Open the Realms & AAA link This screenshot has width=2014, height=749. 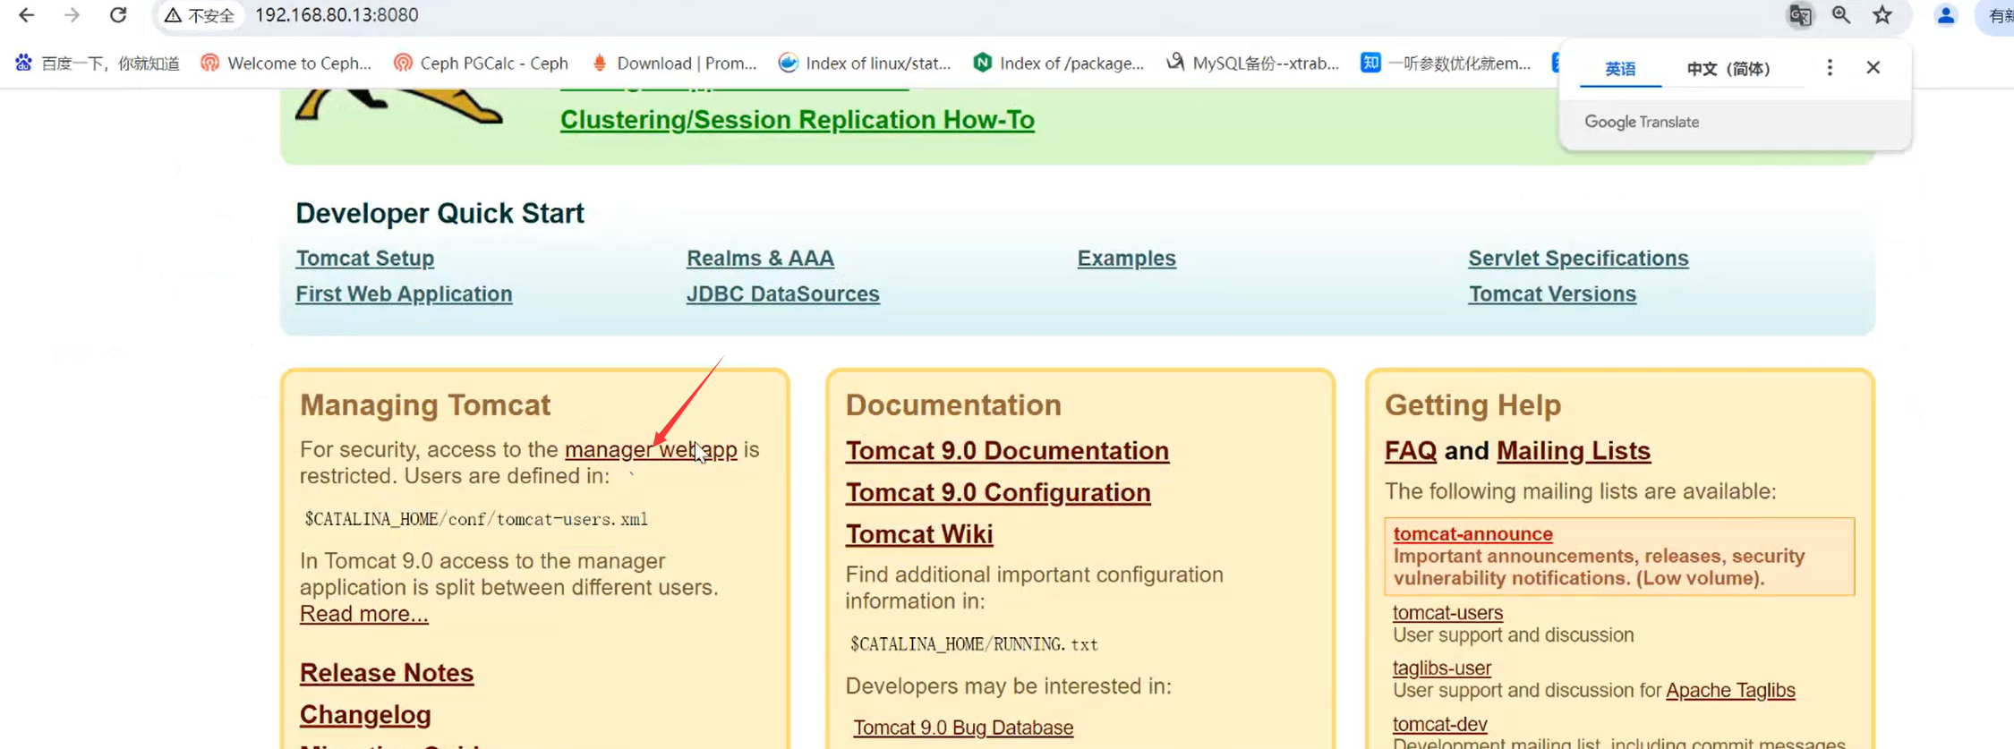click(760, 258)
